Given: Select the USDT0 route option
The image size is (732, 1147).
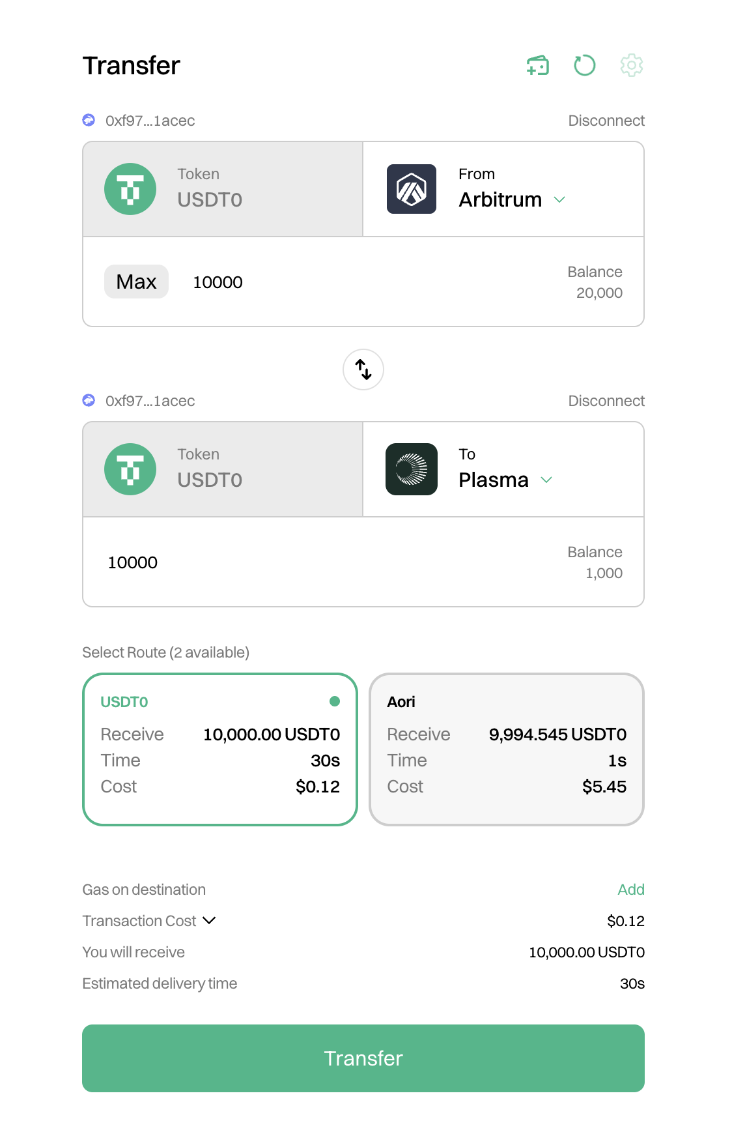Looking at the screenshot, I should point(220,749).
